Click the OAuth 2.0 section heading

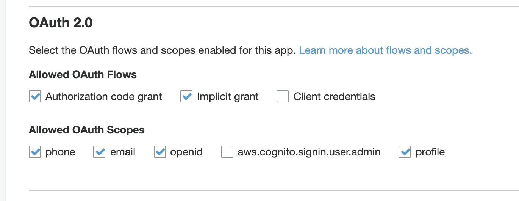pyautogui.click(x=61, y=23)
